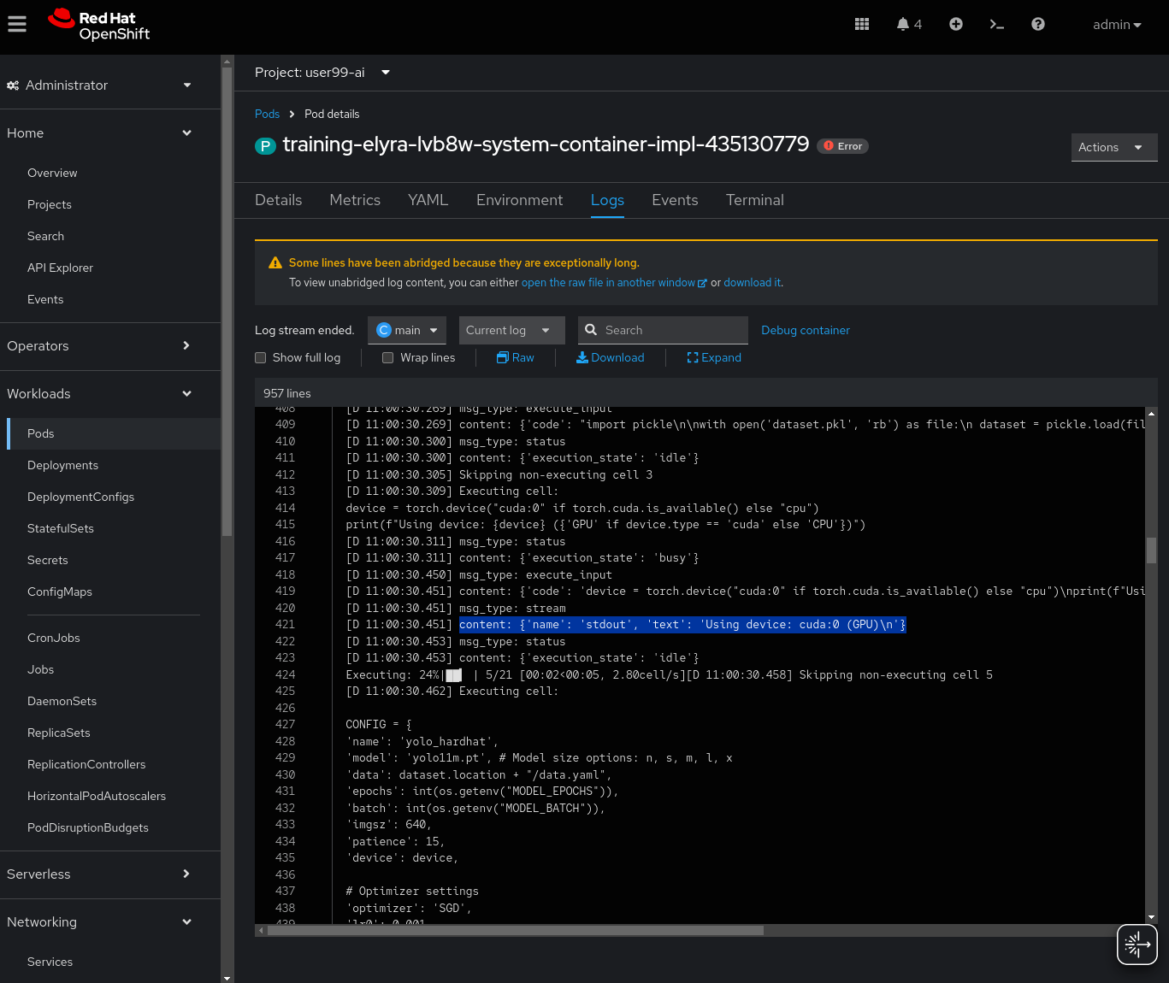
Task: Open StatefulSets under Workloads
Action: tap(61, 528)
